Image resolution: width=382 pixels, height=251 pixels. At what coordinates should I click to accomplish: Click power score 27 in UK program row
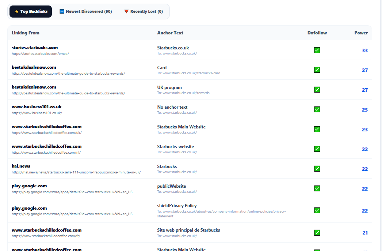pos(365,90)
